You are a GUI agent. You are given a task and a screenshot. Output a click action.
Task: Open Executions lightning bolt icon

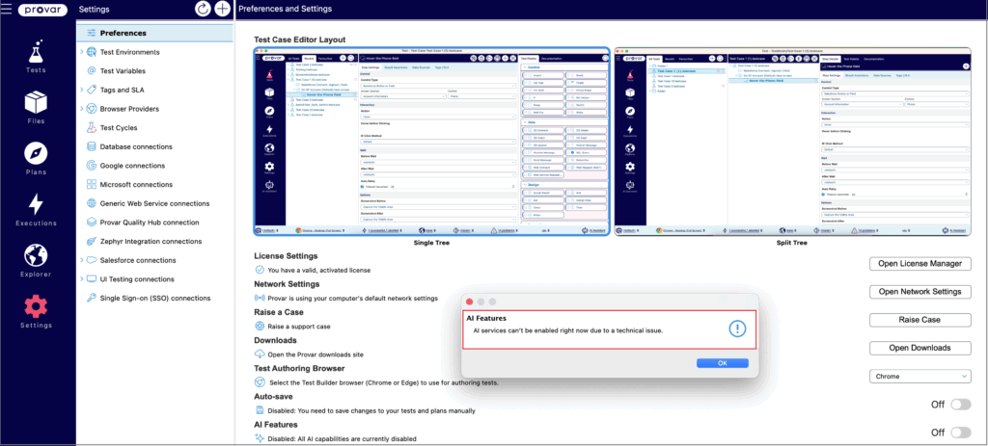(36, 204)
